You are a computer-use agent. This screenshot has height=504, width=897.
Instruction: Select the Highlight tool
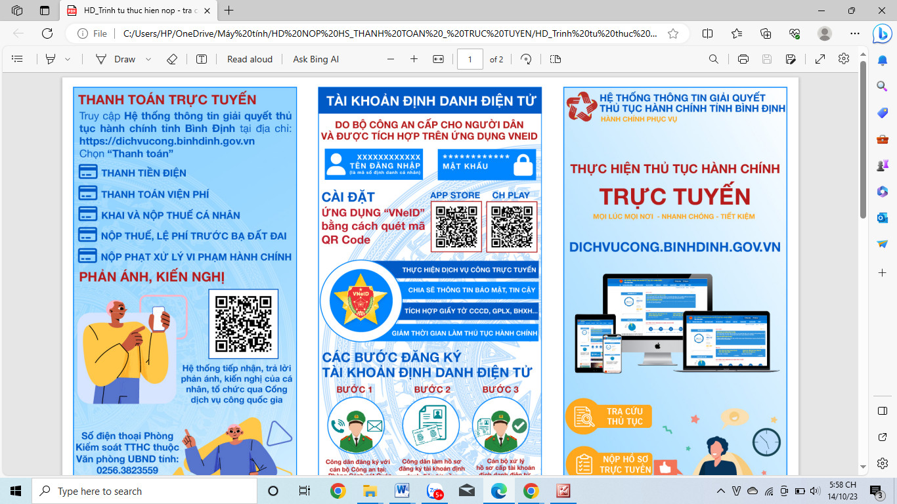coord(51,59)
